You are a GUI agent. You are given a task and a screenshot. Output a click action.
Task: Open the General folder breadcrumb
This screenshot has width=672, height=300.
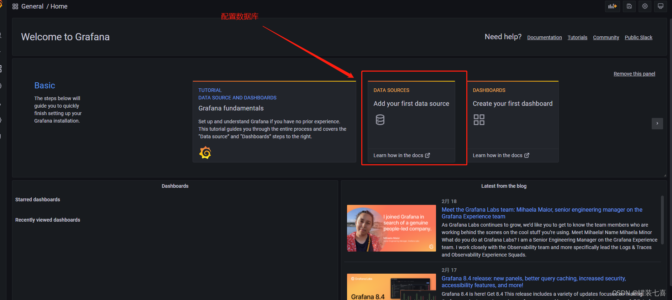[x=32, y=6]
